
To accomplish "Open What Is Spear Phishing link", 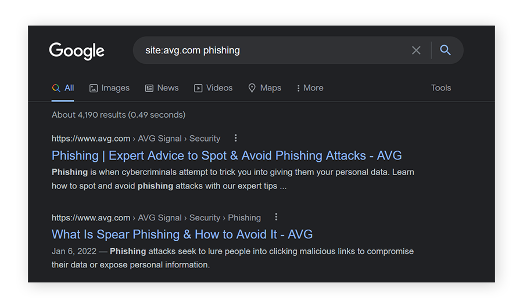I will (x=182, y=234).
